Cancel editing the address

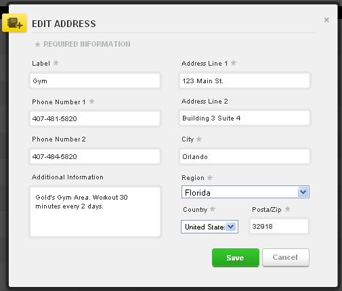286,257
